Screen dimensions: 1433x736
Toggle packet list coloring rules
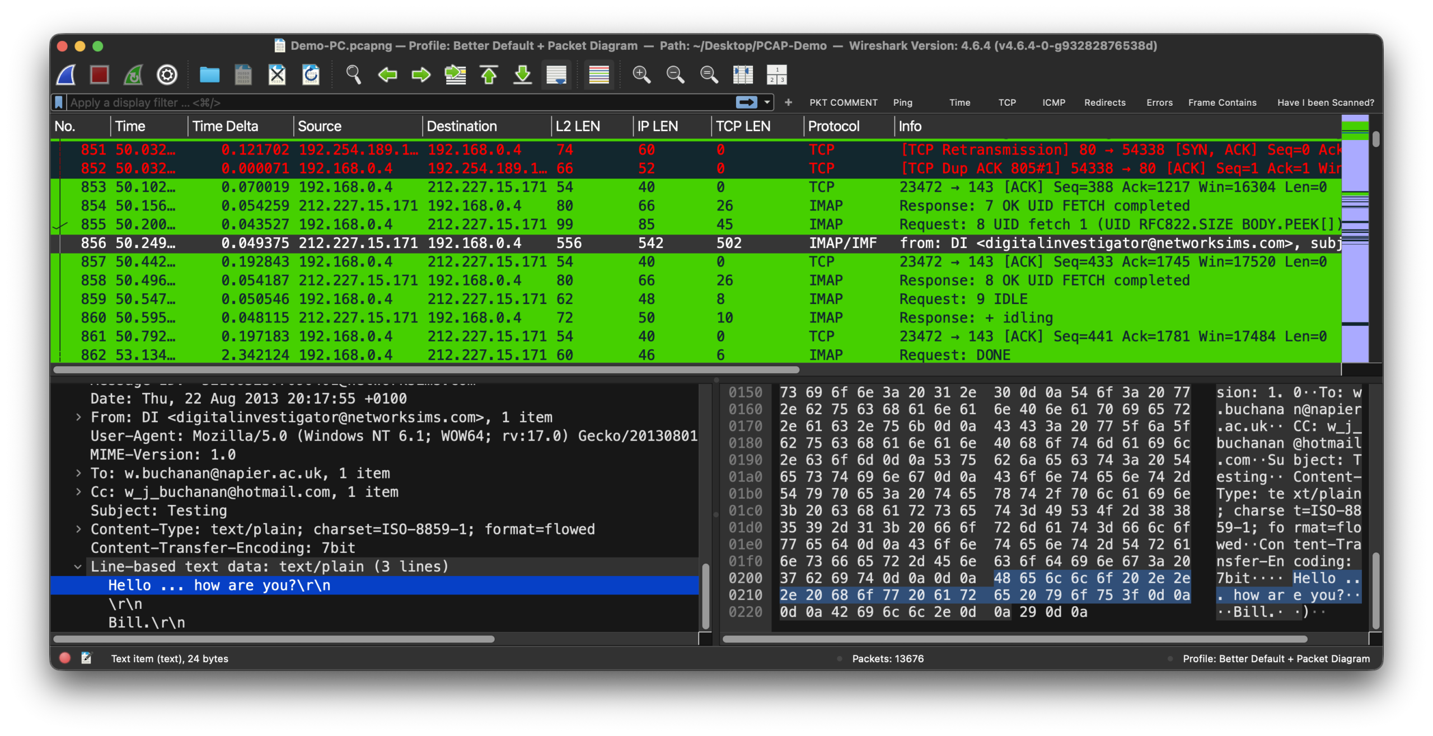[x=599, y=74]
